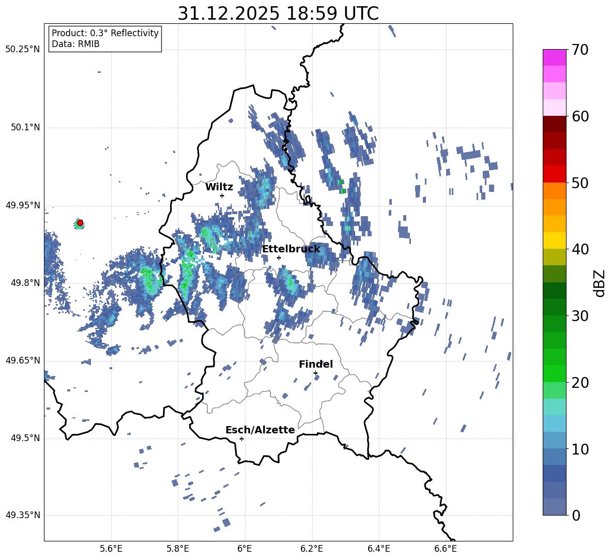Click the Esch/Alzette label
Image resolution: width=612 pixels, height=559 pixels.
[x=260, y=430]
